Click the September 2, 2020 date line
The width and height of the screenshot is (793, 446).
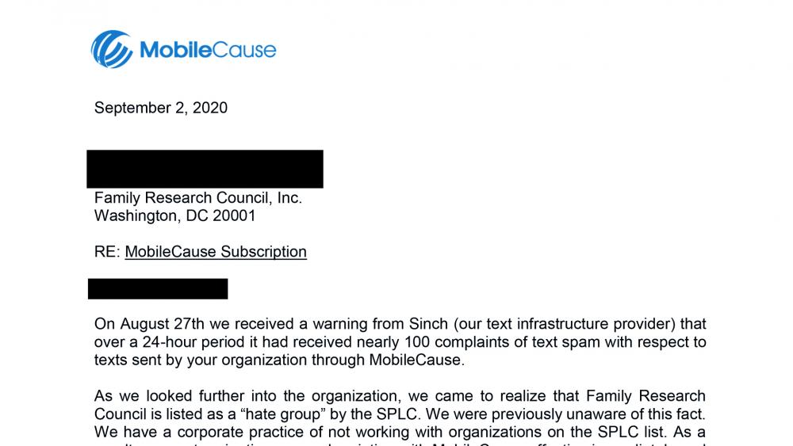coord(161,108)
